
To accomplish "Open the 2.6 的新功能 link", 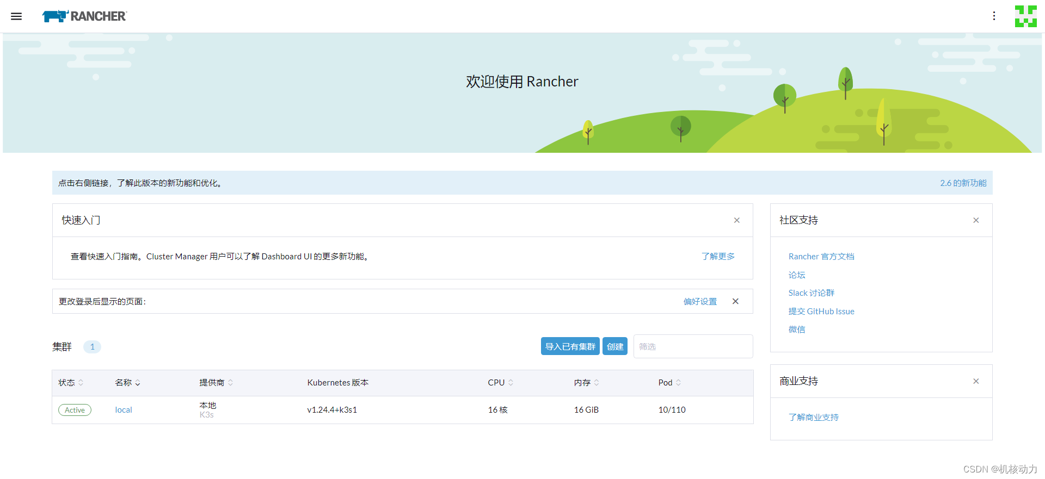I will [x=963, y=183].
